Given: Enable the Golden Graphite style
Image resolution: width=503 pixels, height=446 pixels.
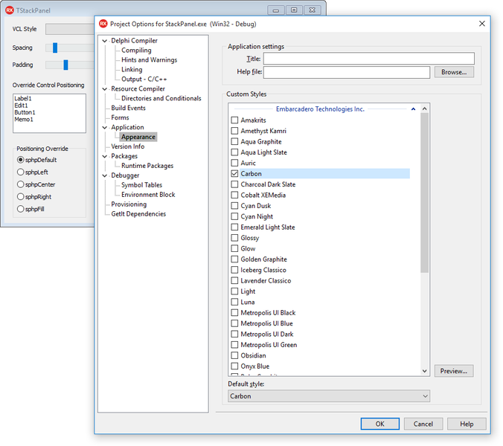Looking at the screenshot, I should (x=234, y=259).
